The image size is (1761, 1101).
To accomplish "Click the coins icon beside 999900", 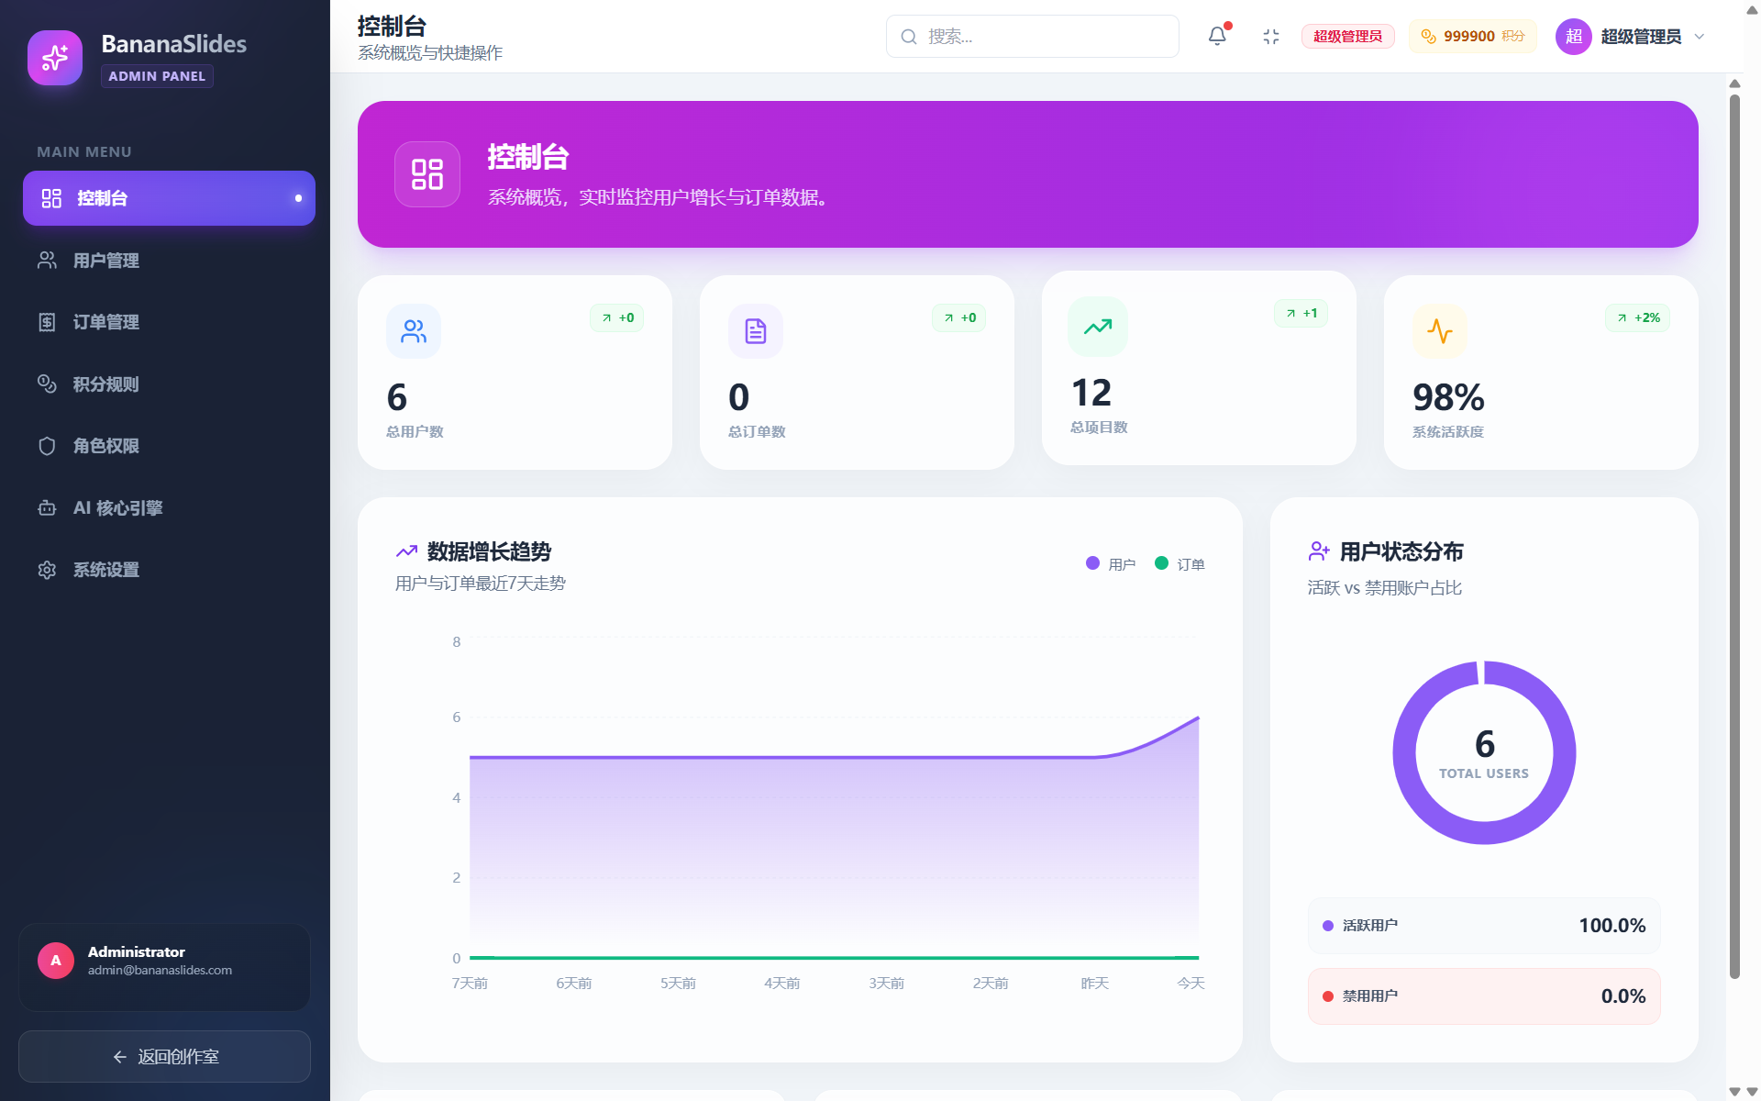I will (1428, 37).
